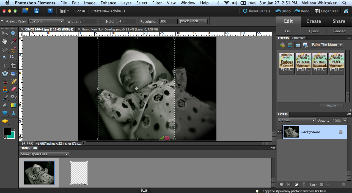The height and width of the screenshot is (193, 352).
Task: Expand the Show Open Files dropdown
Action: [44, 154]
